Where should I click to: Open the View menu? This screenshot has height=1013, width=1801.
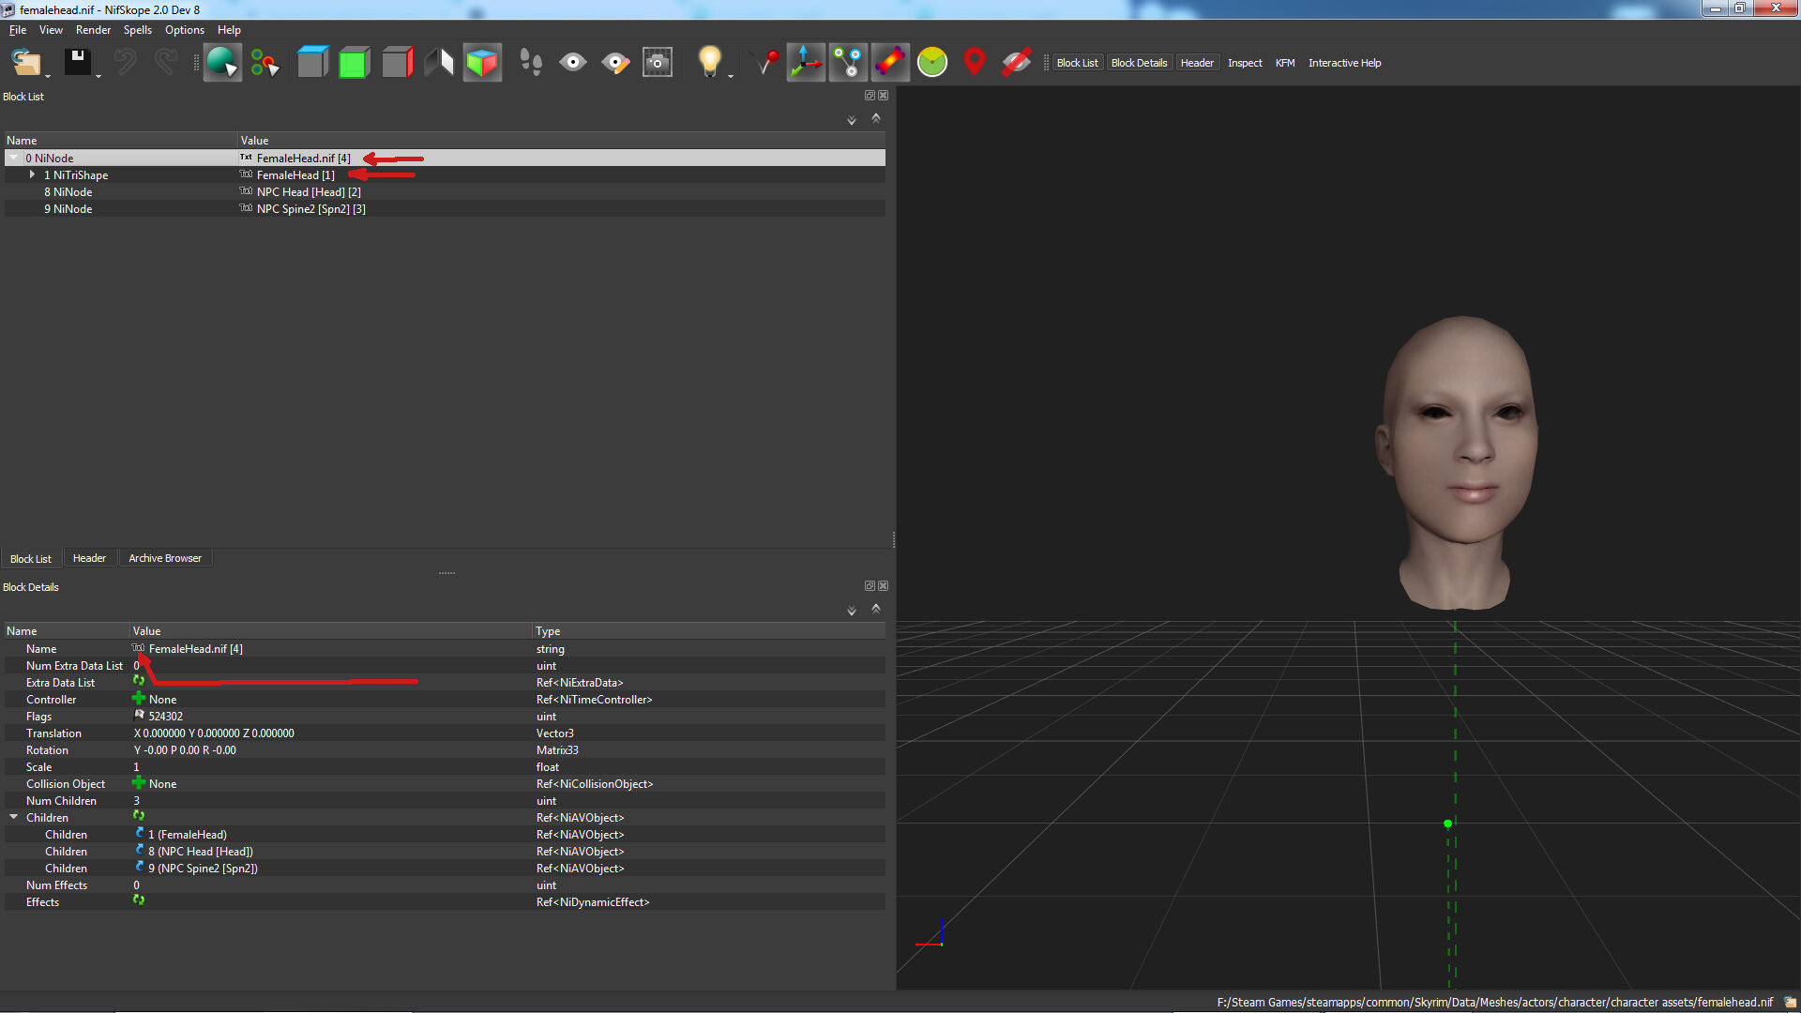(x=51, y=30)
